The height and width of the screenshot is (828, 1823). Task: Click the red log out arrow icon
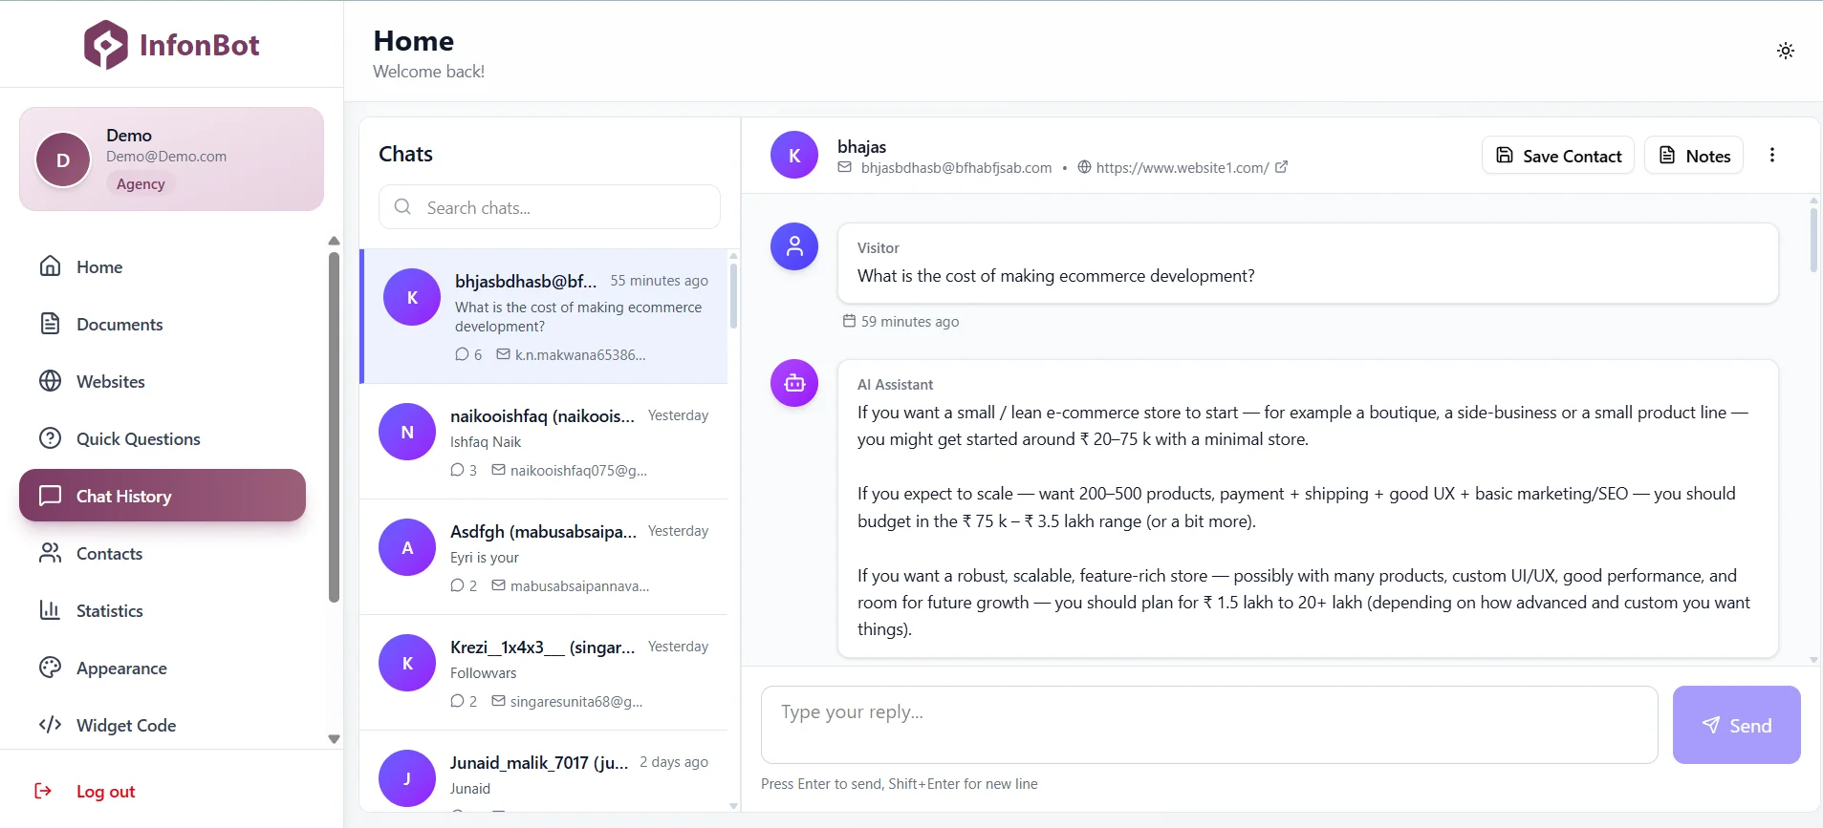44,791
